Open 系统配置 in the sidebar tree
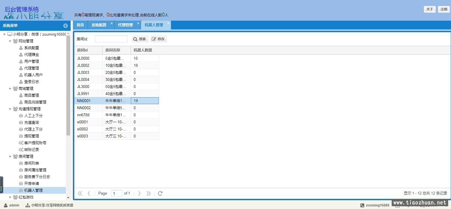This screenshot has width=451, height=209. click(32, 48)
